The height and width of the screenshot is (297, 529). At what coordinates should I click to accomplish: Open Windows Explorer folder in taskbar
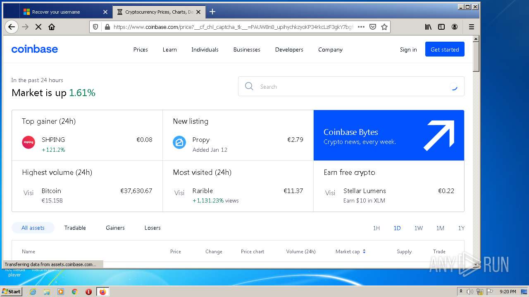47,292
